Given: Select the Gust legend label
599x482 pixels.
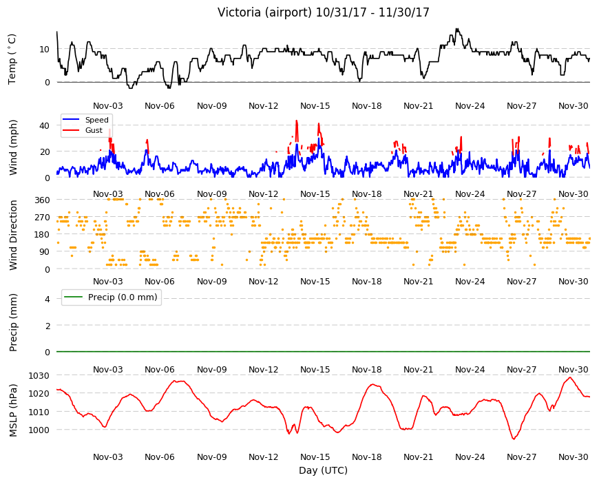Looking at the screenshot, I should (x=94, y=130).
